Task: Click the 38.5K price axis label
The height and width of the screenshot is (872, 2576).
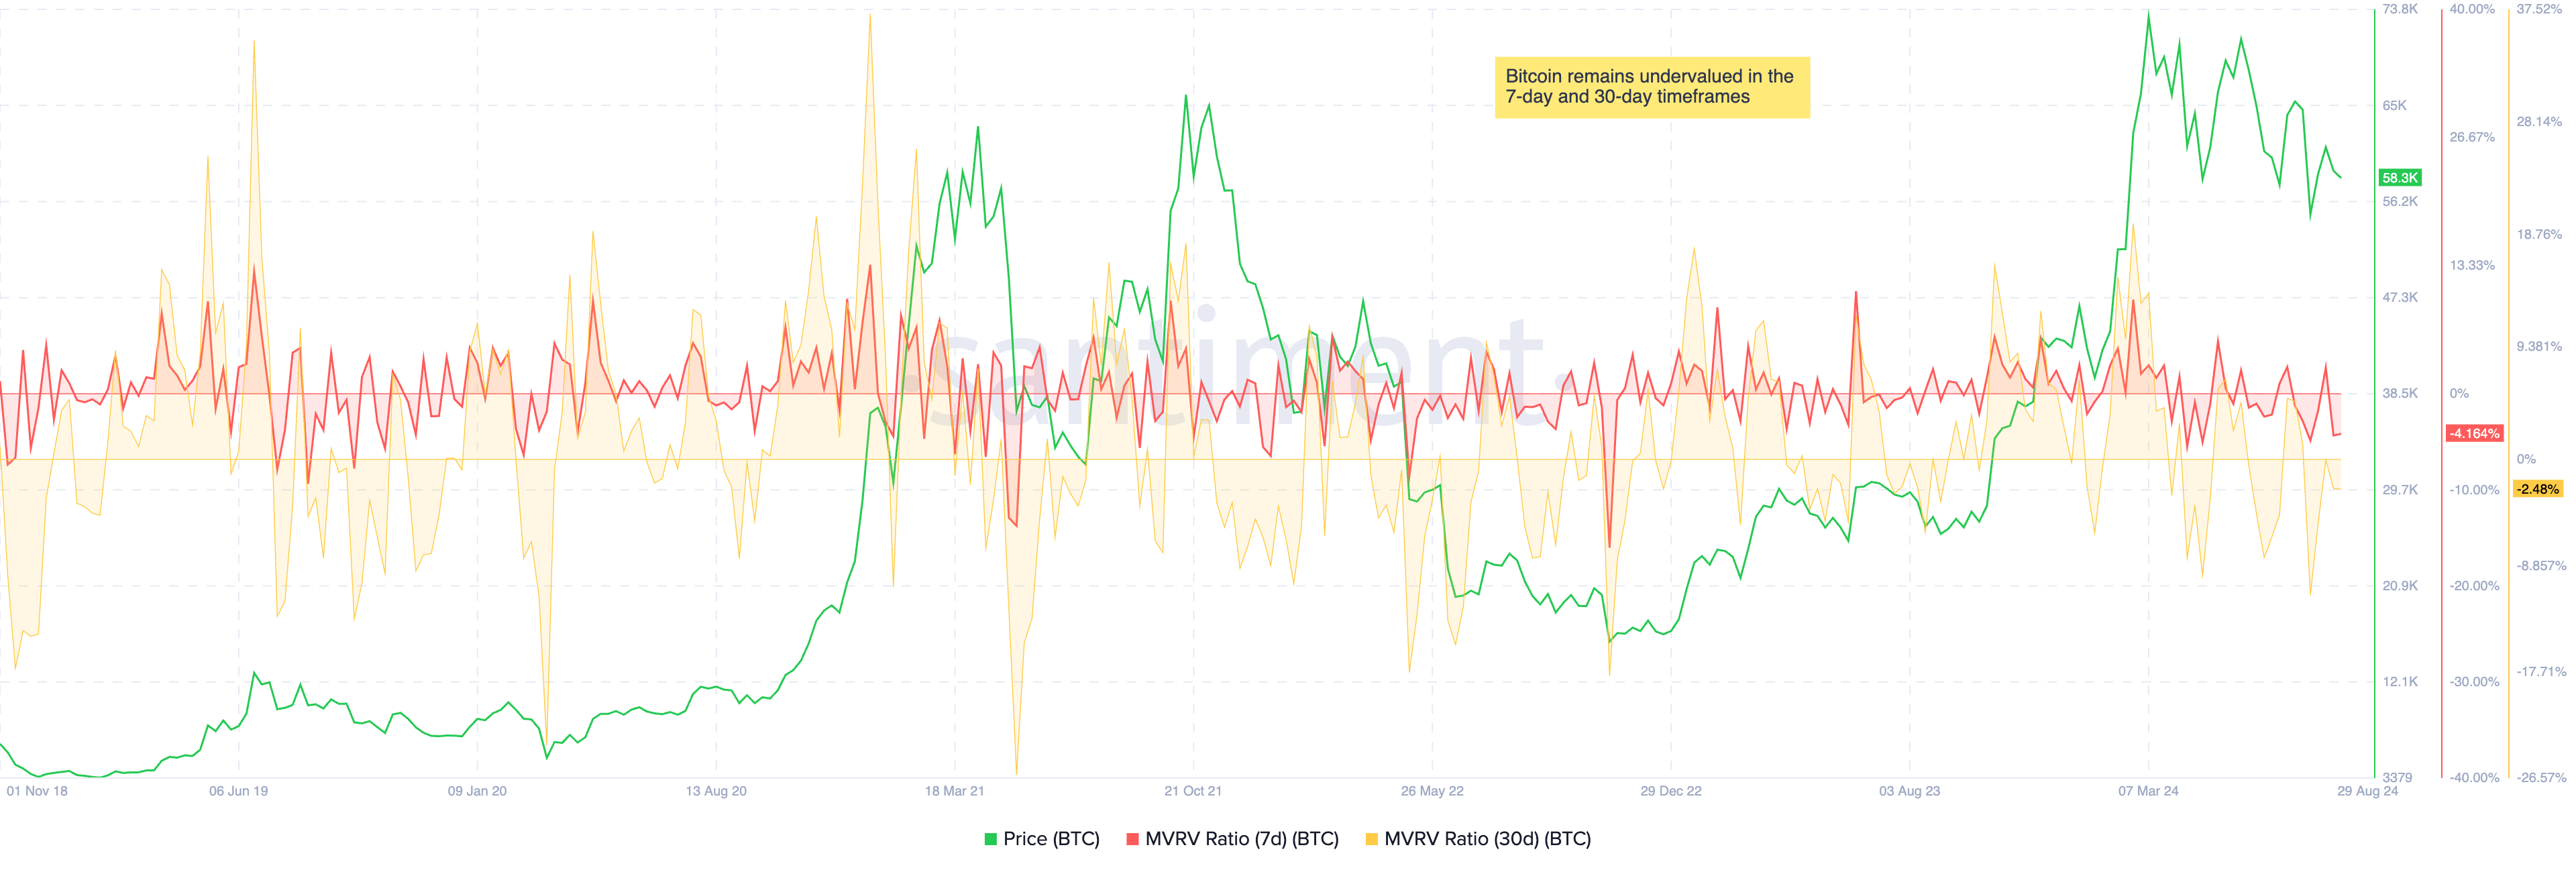Action: point(2400,393)
